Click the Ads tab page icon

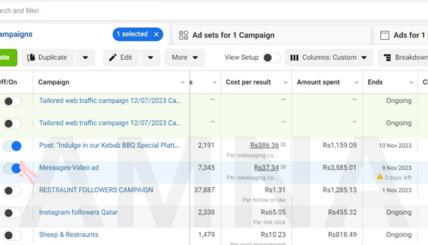pos(385,35)
